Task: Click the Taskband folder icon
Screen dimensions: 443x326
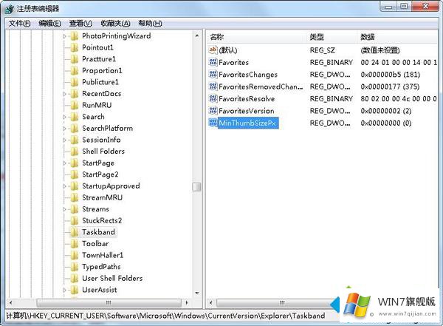Action: click(75, 232)
